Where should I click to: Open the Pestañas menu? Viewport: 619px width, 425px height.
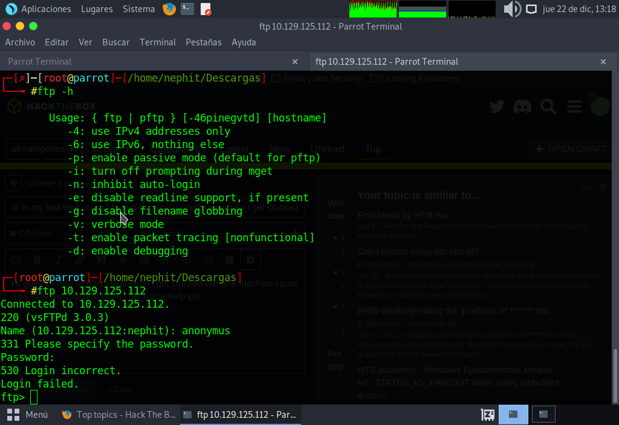(x=203, y=42)
